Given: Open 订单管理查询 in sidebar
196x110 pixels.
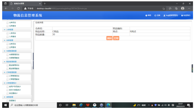Looking at the screenshot, I should (x=14, y=79).
